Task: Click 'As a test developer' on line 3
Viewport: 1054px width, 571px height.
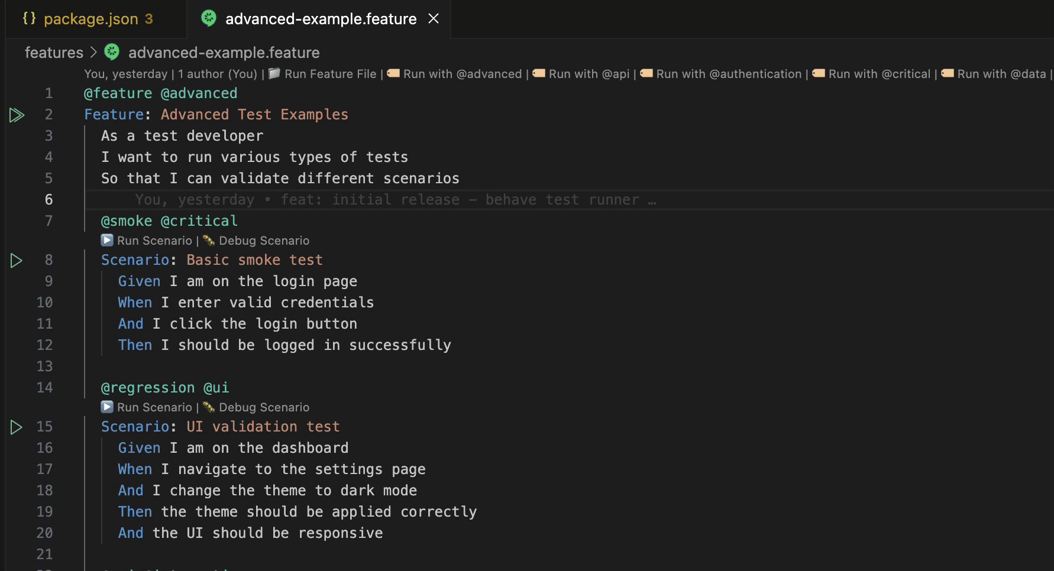Action: pyautogui.click(x=182, y=136)
